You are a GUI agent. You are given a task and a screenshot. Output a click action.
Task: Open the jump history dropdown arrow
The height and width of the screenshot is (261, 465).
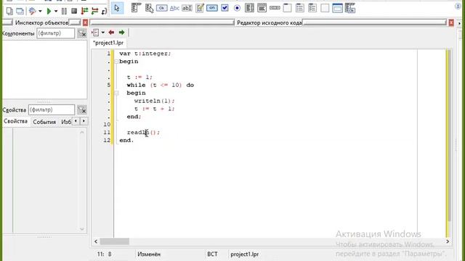click(x=103, y=33)
